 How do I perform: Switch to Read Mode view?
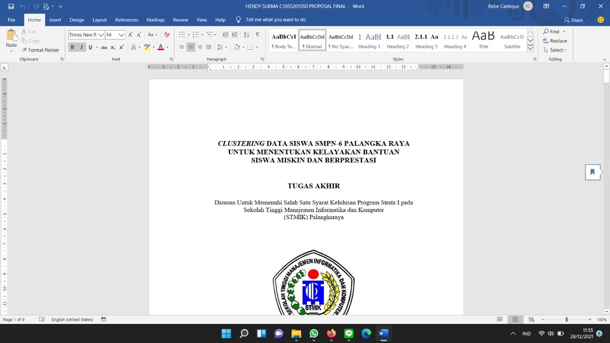(499, 319)
